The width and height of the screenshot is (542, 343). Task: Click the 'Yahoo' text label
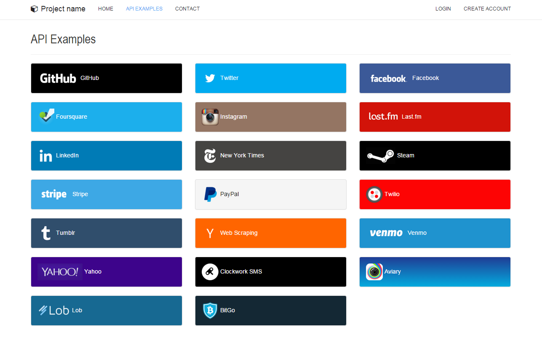(93, 271)
